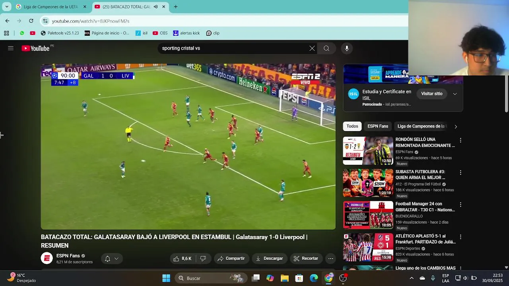509x286 pixels.
Task: Open the Rondón remontada video thumbnail
Action: [368, 151]
